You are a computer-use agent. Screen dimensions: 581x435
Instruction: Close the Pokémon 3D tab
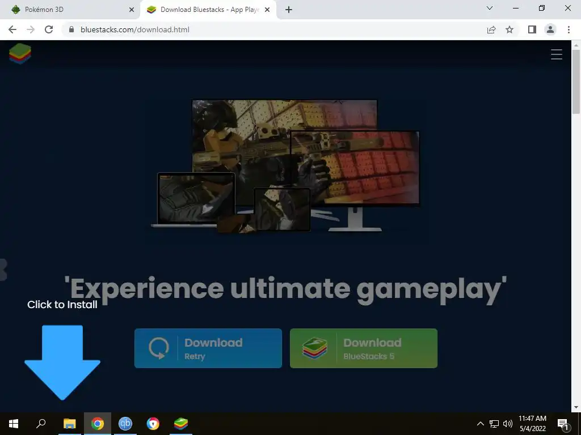pos(132,10)
